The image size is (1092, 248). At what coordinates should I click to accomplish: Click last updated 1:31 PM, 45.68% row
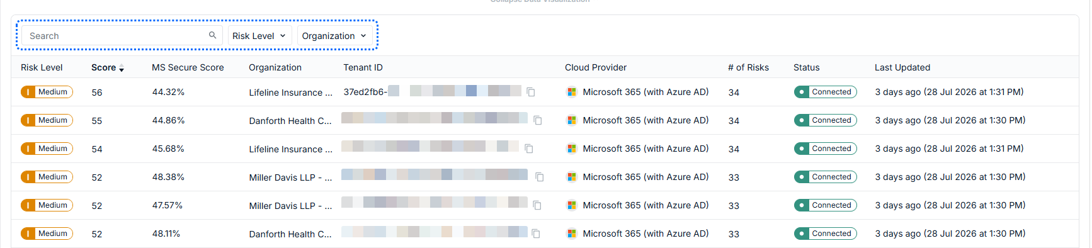[x=949, y=149]
